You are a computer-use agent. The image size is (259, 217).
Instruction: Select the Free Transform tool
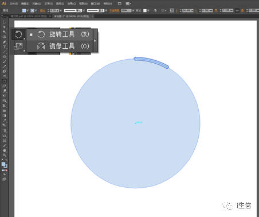pyautogui.click(x=5, y=96)
